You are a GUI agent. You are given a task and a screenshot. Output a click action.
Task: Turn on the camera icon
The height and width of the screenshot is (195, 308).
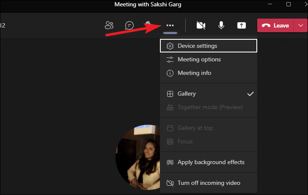pyautogui.click(x=201, y=25)
